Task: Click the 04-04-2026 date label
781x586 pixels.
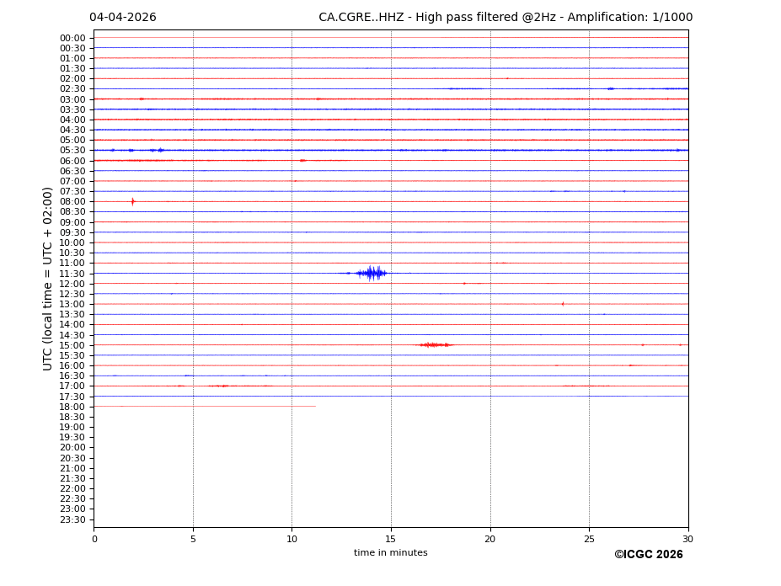Action: pos(123,18)
